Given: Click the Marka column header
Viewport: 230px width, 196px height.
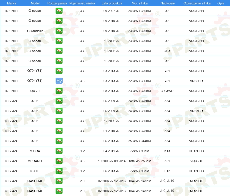Looking at the screenshot, I should click(x=11, y=3).
